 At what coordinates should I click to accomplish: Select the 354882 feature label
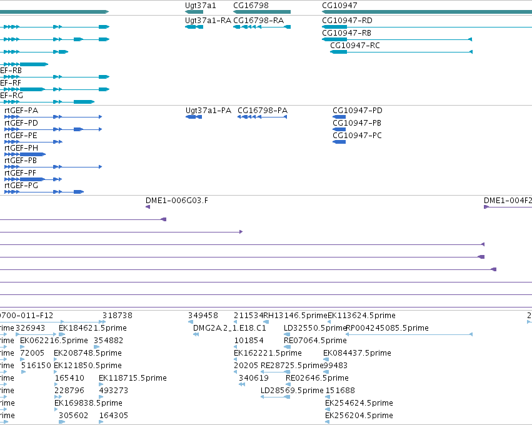(x=108, y=341)
